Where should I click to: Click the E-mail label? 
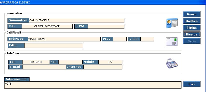coord(15,67)
